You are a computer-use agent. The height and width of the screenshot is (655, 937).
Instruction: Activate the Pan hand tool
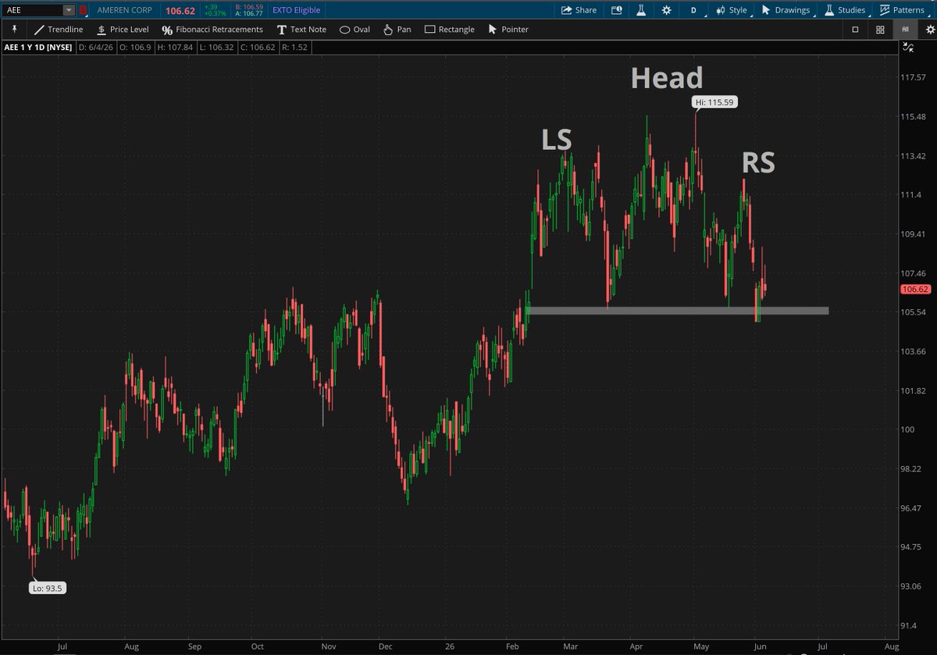coord(397,29)
